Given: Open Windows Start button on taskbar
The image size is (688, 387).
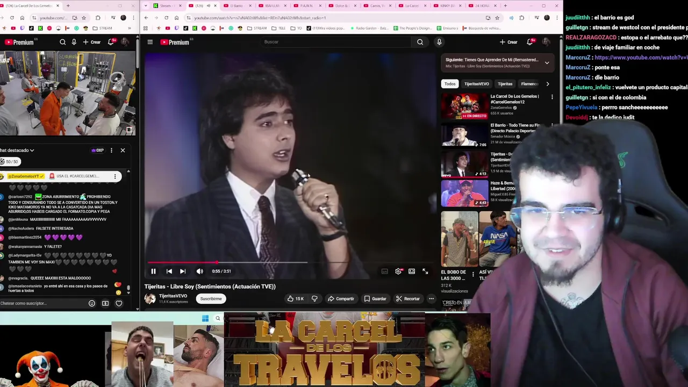Looking at the screenshot, I should (x=205, y=318).
